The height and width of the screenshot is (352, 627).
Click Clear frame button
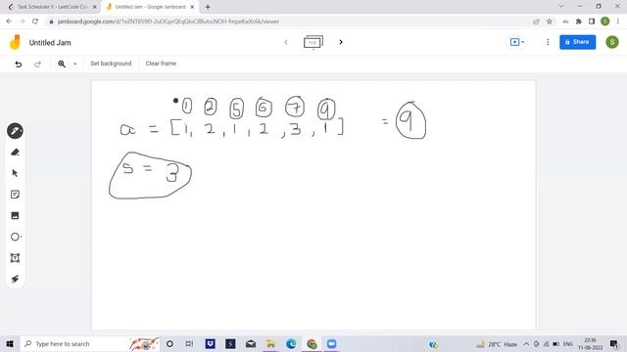[161, 64]
